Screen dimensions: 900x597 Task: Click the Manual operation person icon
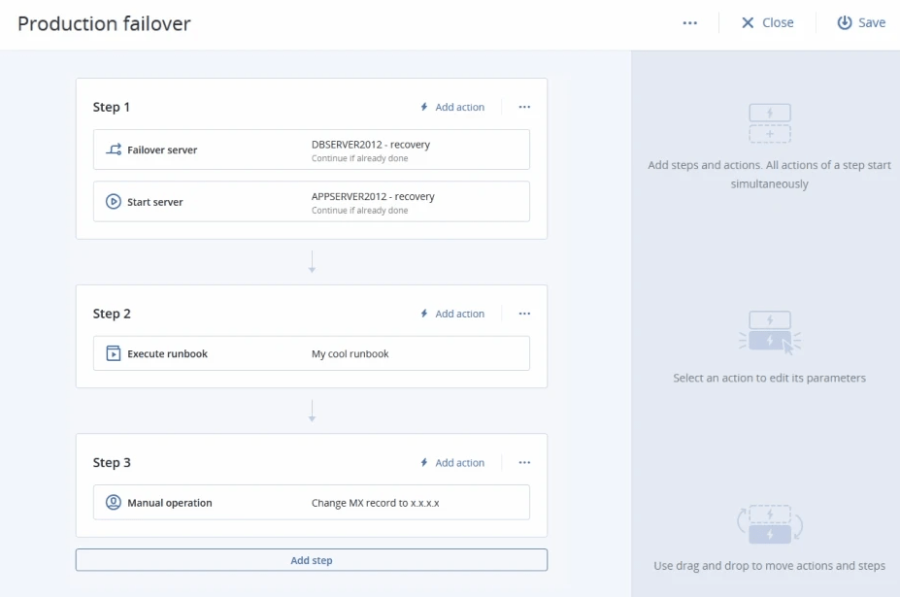click(114, 503)
